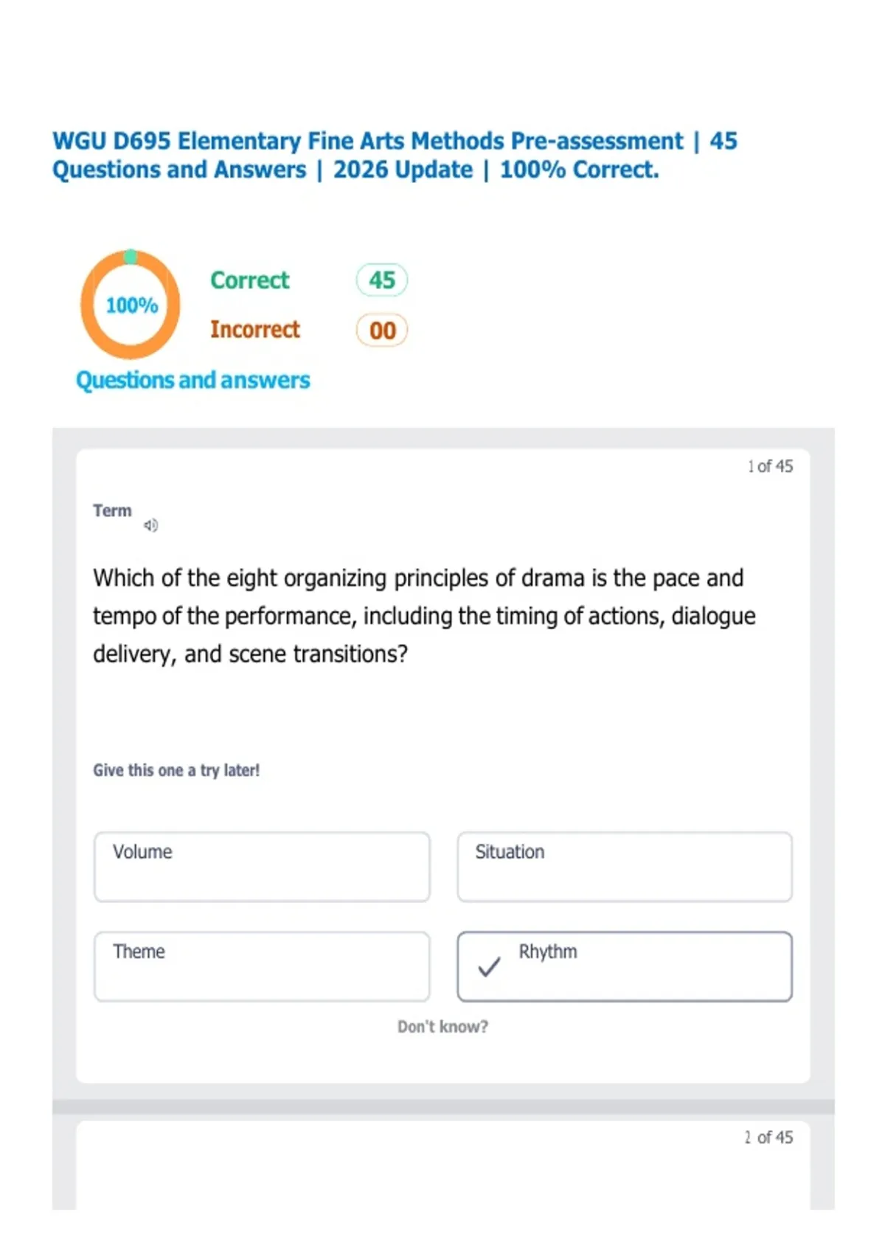Viewport: 885px width, 1254px height.
Task: Click "Give this one a try later!" message
Action: (x=176, y=770)
